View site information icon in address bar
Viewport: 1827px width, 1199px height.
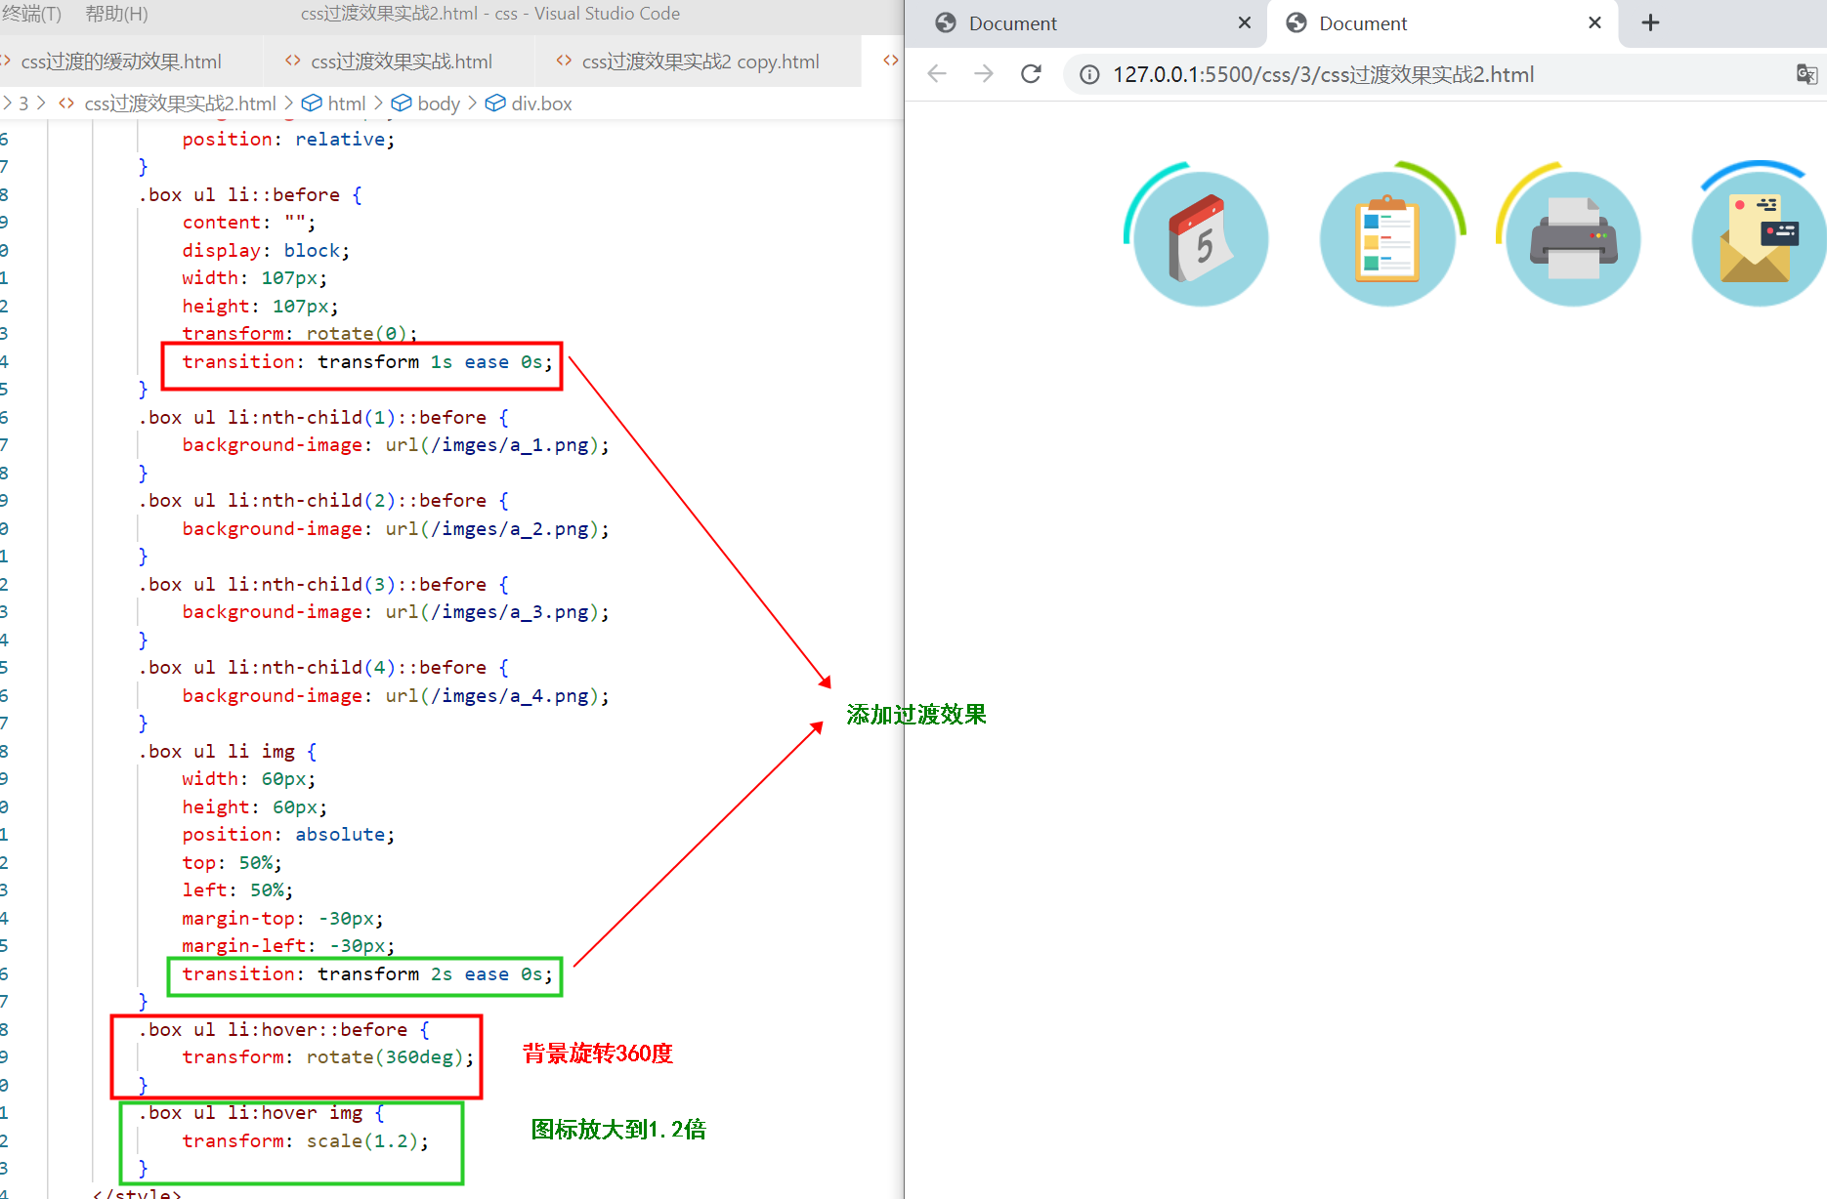1089,75
